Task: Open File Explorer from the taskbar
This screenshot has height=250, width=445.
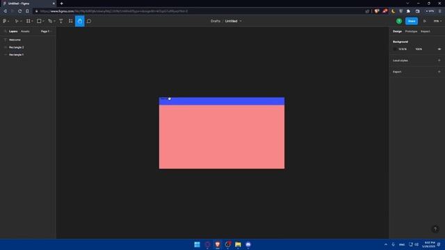Action: (238, 244)
